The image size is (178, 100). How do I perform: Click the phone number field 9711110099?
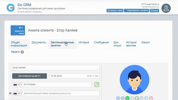[x=57, y=84]
